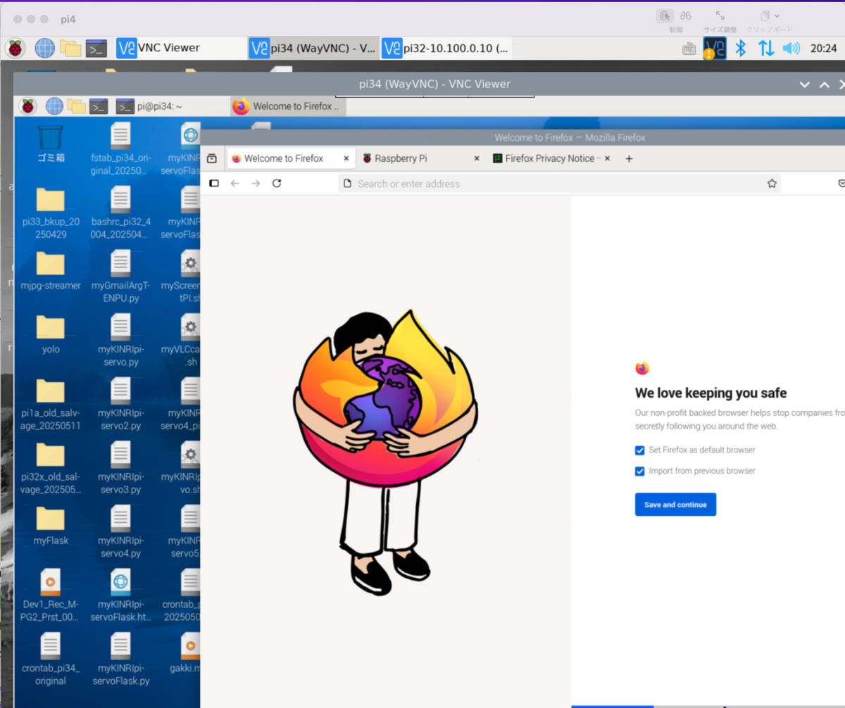Open a new Firefox tab
Screen dimensions: 845x708
click(x=630, y=159)
